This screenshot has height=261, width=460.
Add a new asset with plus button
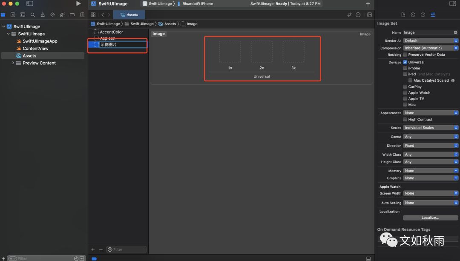click(x=93, y=250)
